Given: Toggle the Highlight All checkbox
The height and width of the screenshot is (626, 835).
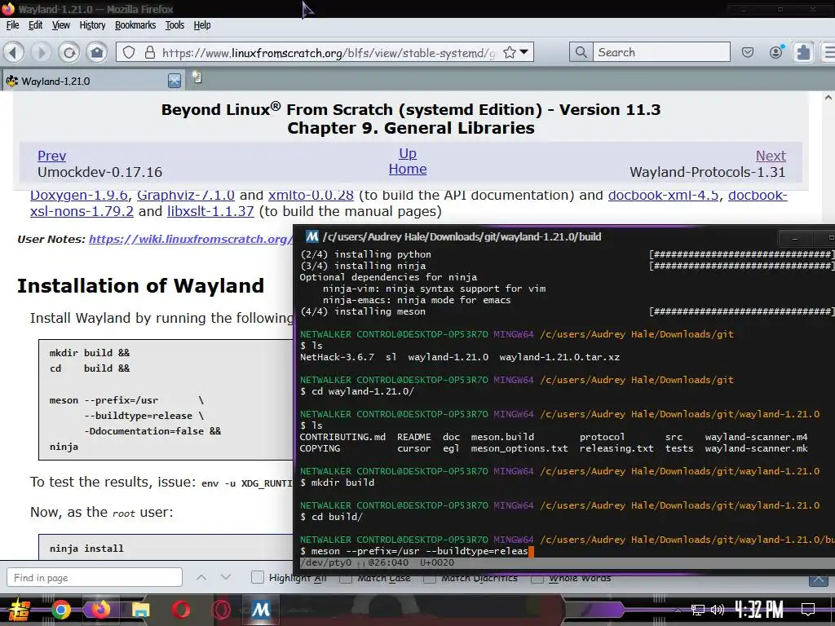Looking at the screenshot, I should click(257, 577).
